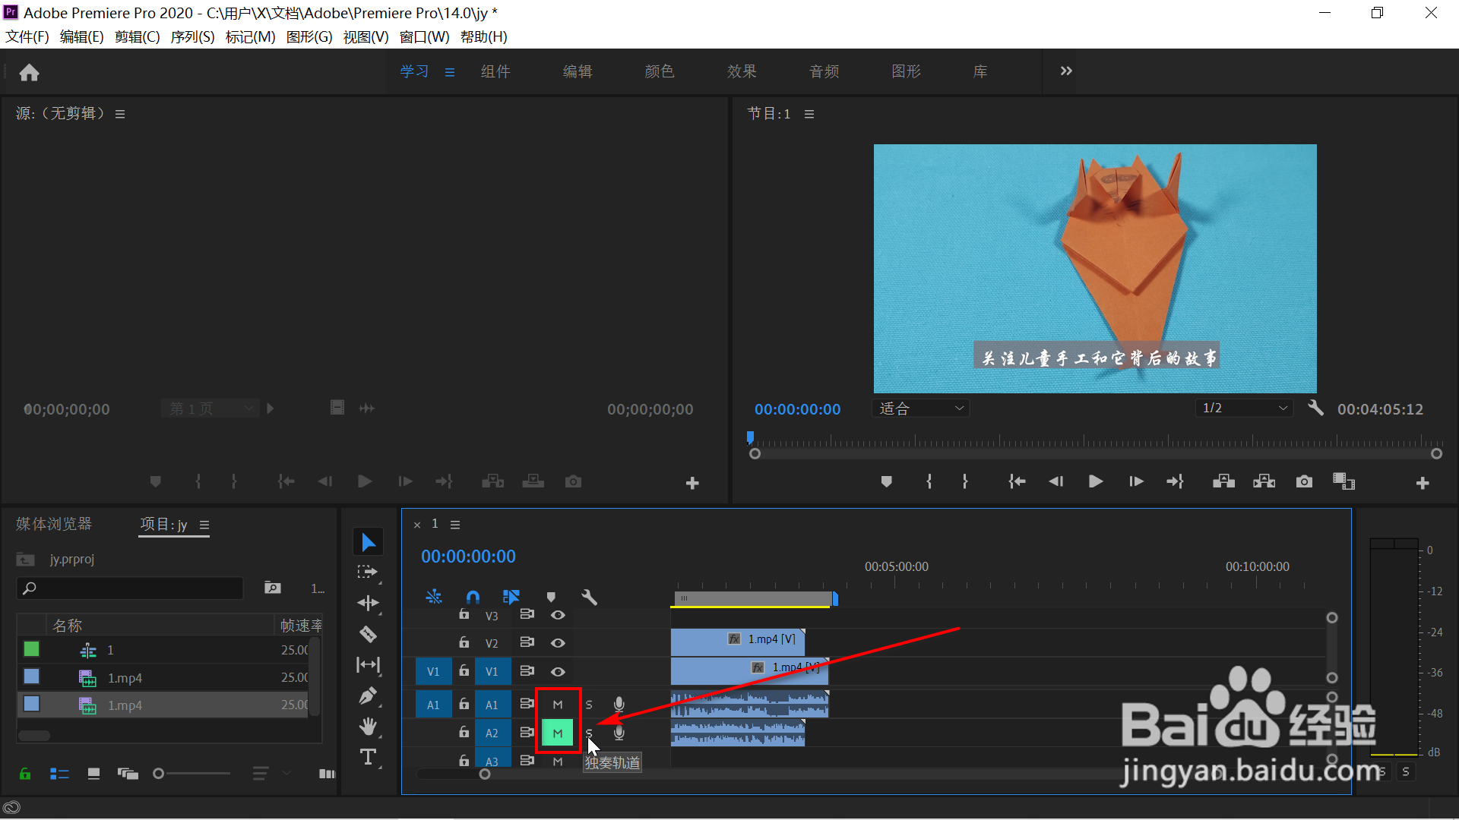Select the Track Select Forward tool

point(369,572)
